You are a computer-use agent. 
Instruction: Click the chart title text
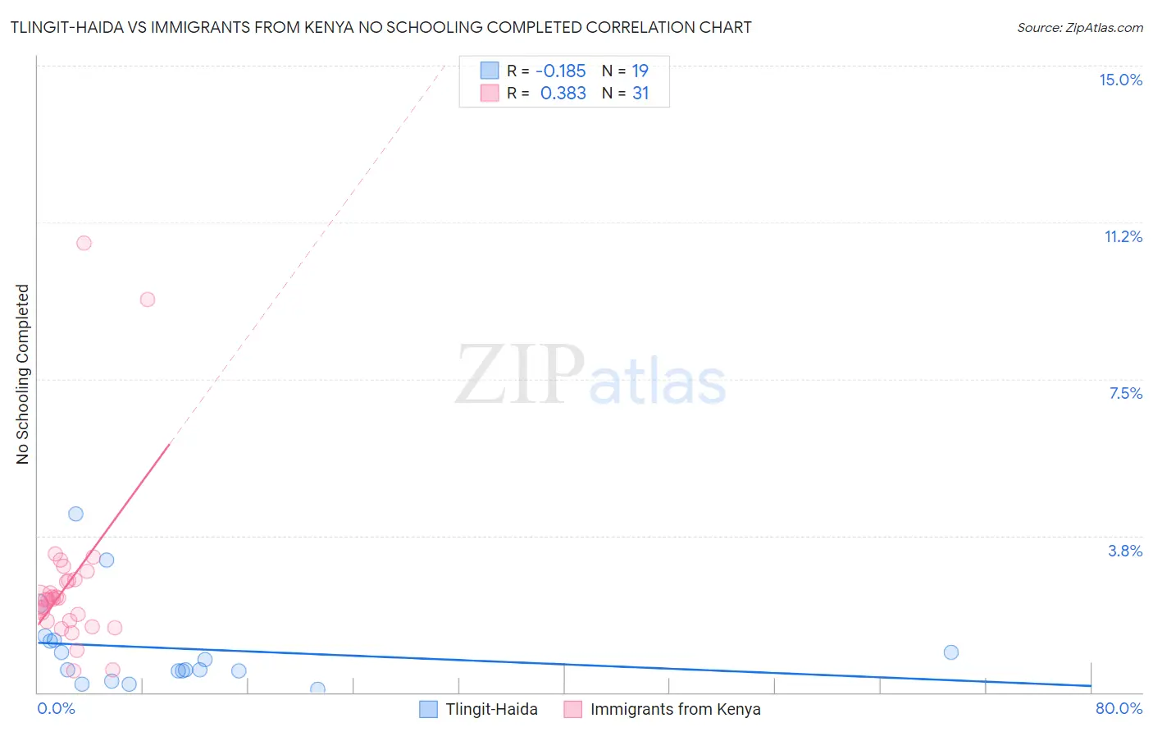381,27
